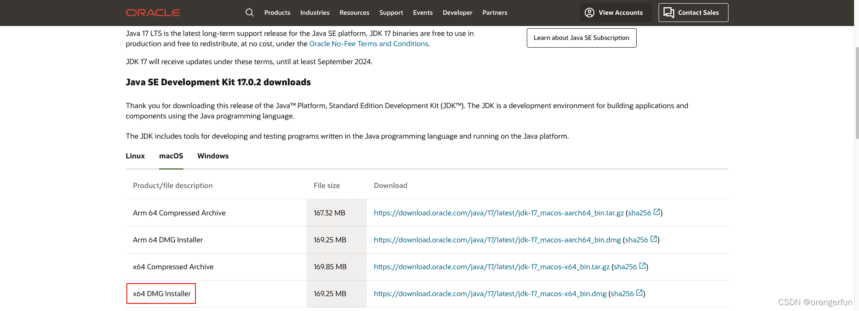Click the Contact Sales chat icon
The height and width of the screenshot is (311, 859).
(x=669, y=13)
